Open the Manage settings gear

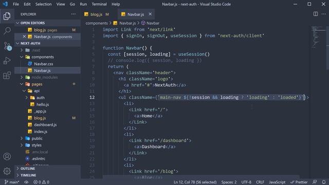tap(7, 171)
